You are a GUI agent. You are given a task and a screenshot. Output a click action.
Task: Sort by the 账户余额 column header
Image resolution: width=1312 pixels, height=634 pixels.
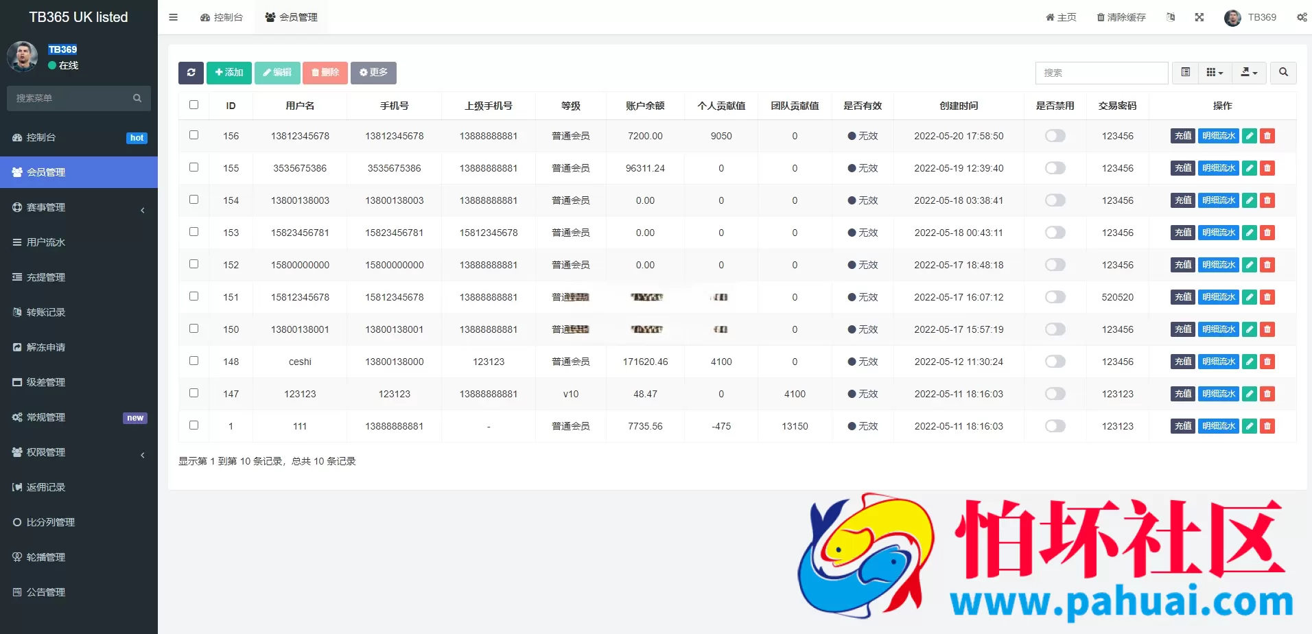645,106
